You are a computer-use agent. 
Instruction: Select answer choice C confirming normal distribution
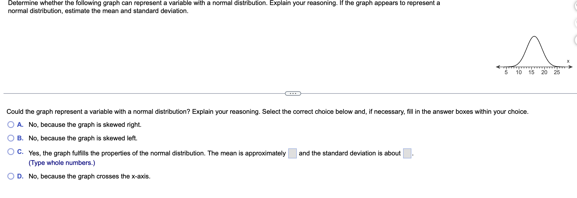10,151
